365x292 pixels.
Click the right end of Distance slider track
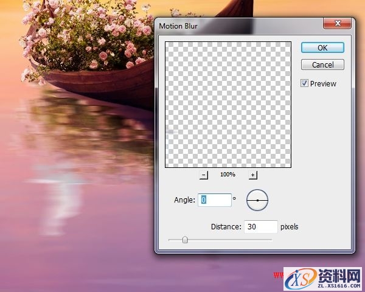[x=271, y=240]
